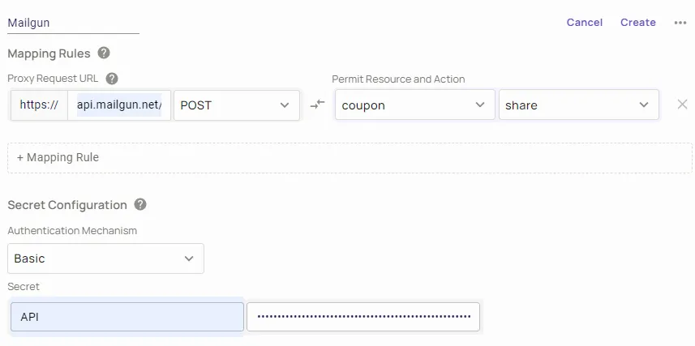
Task: Click the Secret Configuration help icon
Action: pos(140,205)
